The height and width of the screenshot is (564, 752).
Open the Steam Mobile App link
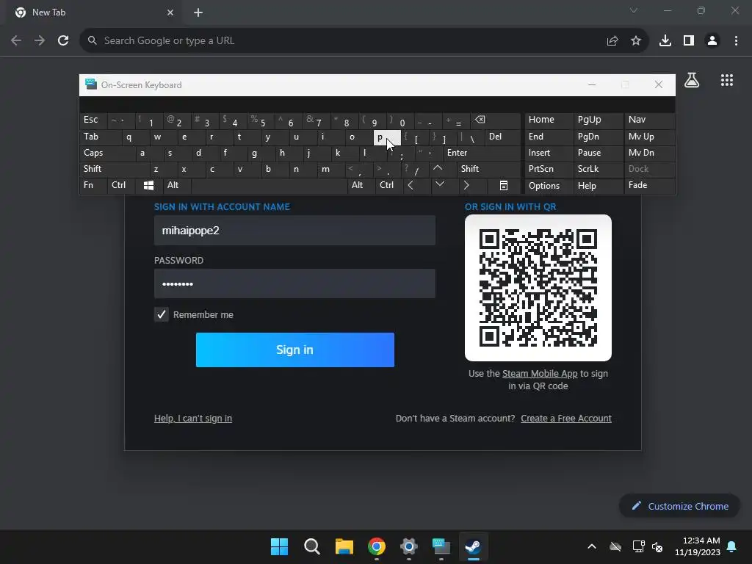point(540,374)
